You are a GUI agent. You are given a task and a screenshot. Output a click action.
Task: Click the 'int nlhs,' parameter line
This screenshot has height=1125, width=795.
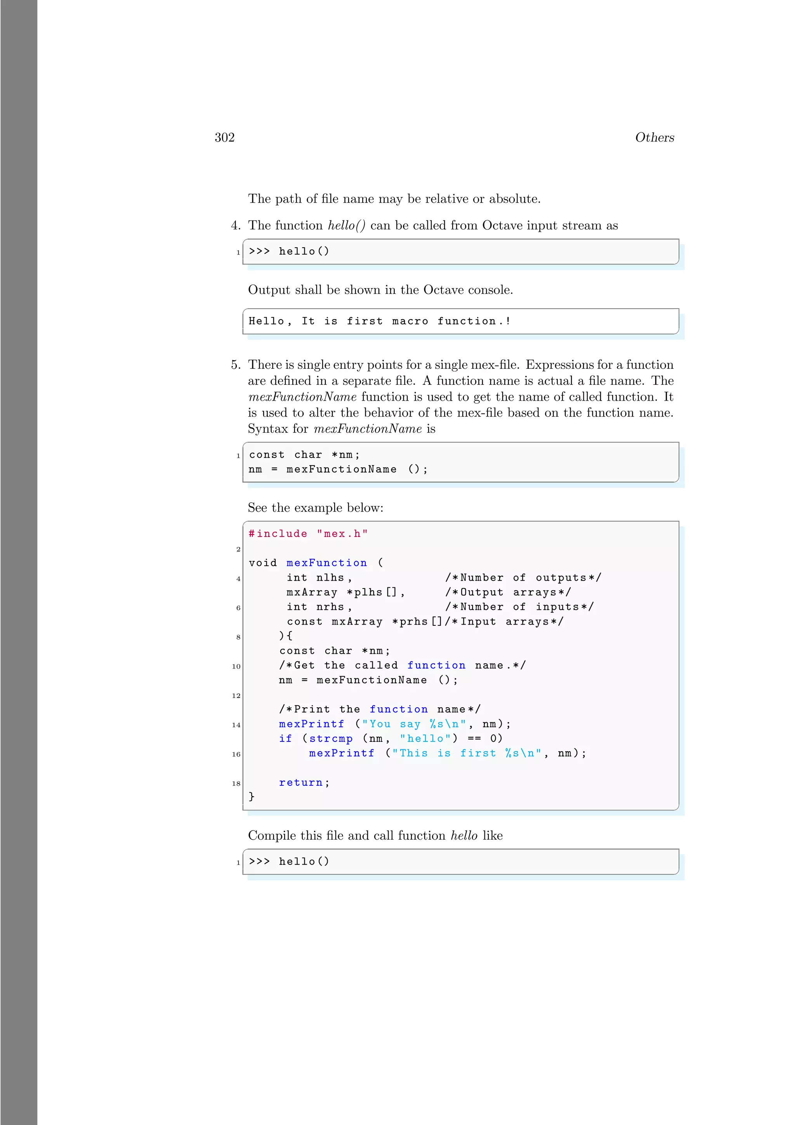pyautogui.click(x=319, y=578)
